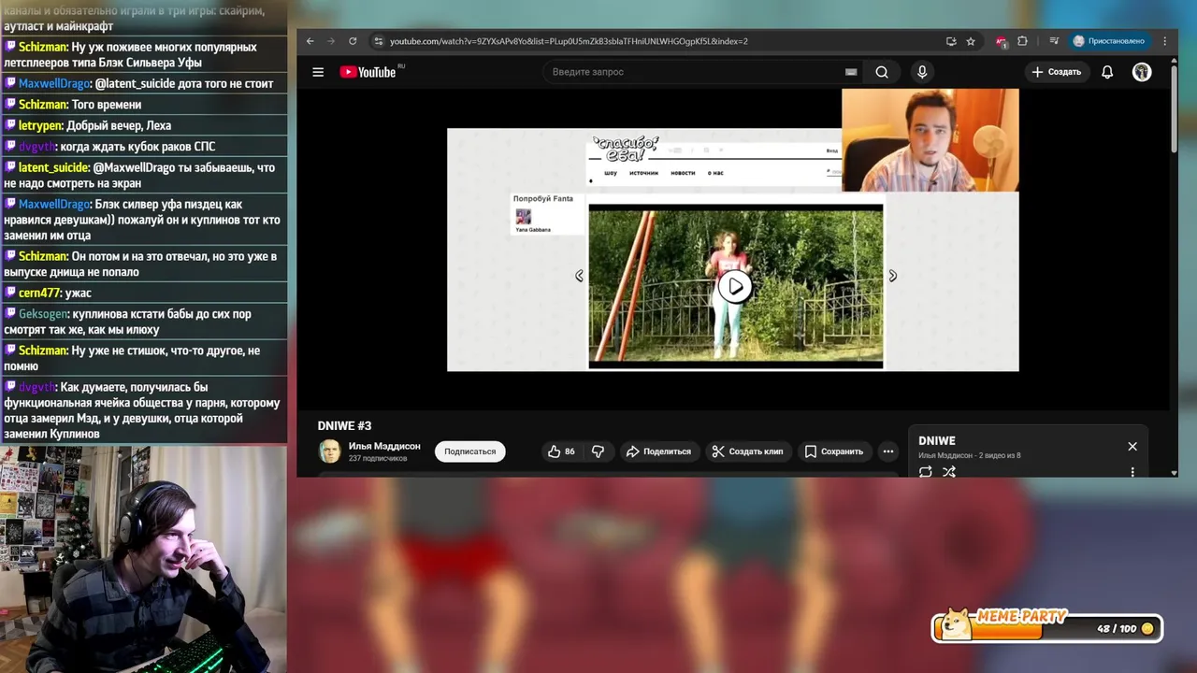Open YouTube account avatar menu

pyautogui.click(x=1142, y=72)
